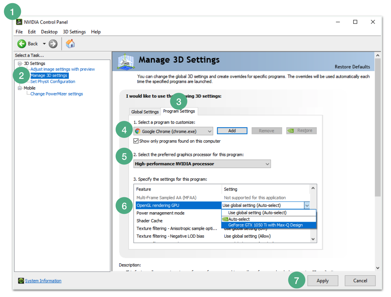Choose 'Auto-select' option in OpenGL dropdown list
This screenshot has height=297, width=391.
[x=269, y=219]
